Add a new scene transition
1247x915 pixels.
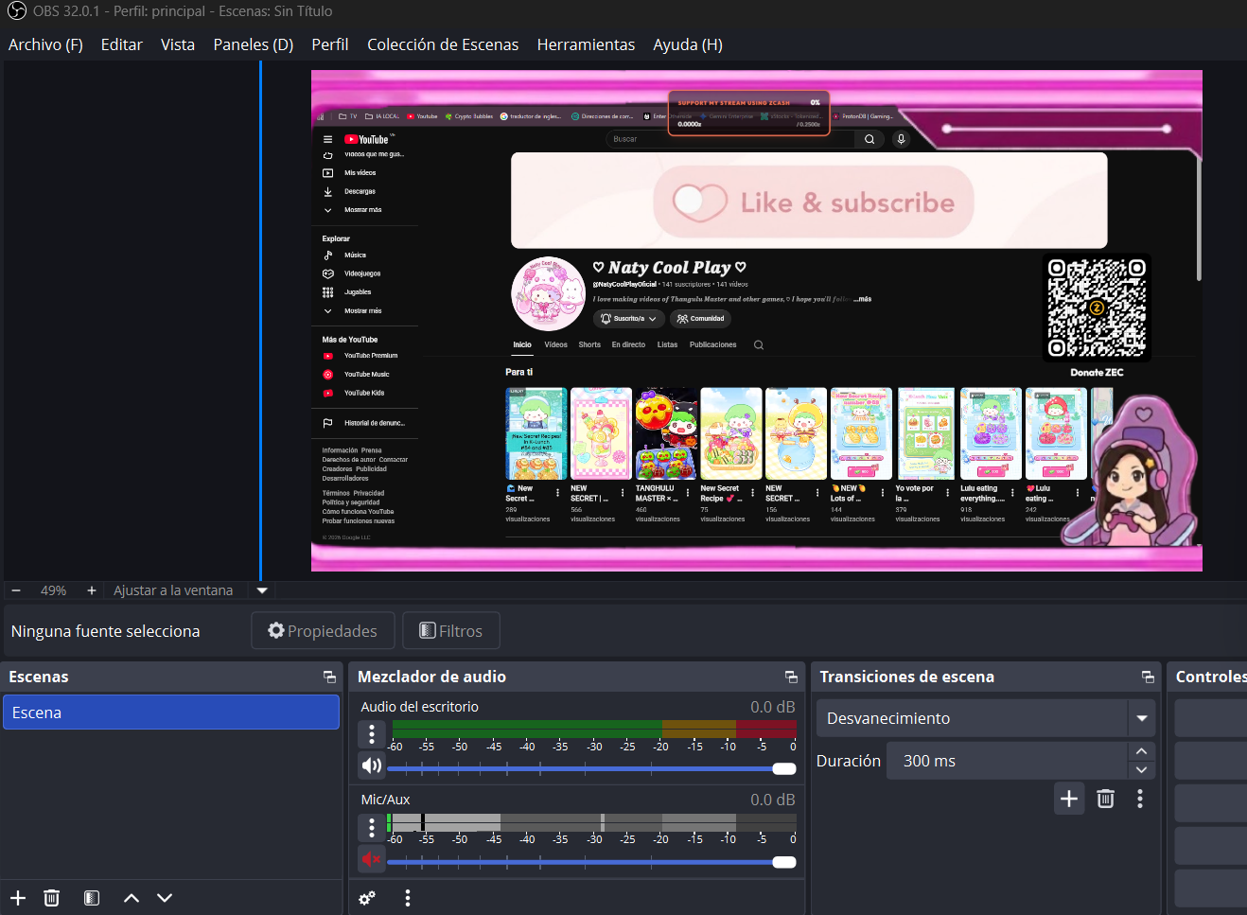click(1069, 799)
